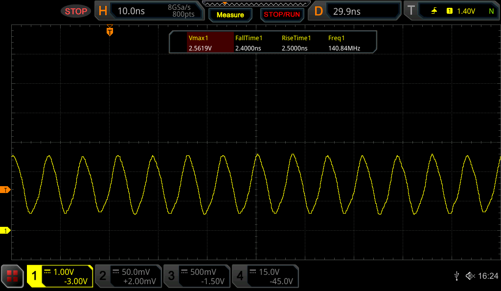Tap channel 4 scale 15.0V setting
Viewport: 501px width, 291px height.
269,272
